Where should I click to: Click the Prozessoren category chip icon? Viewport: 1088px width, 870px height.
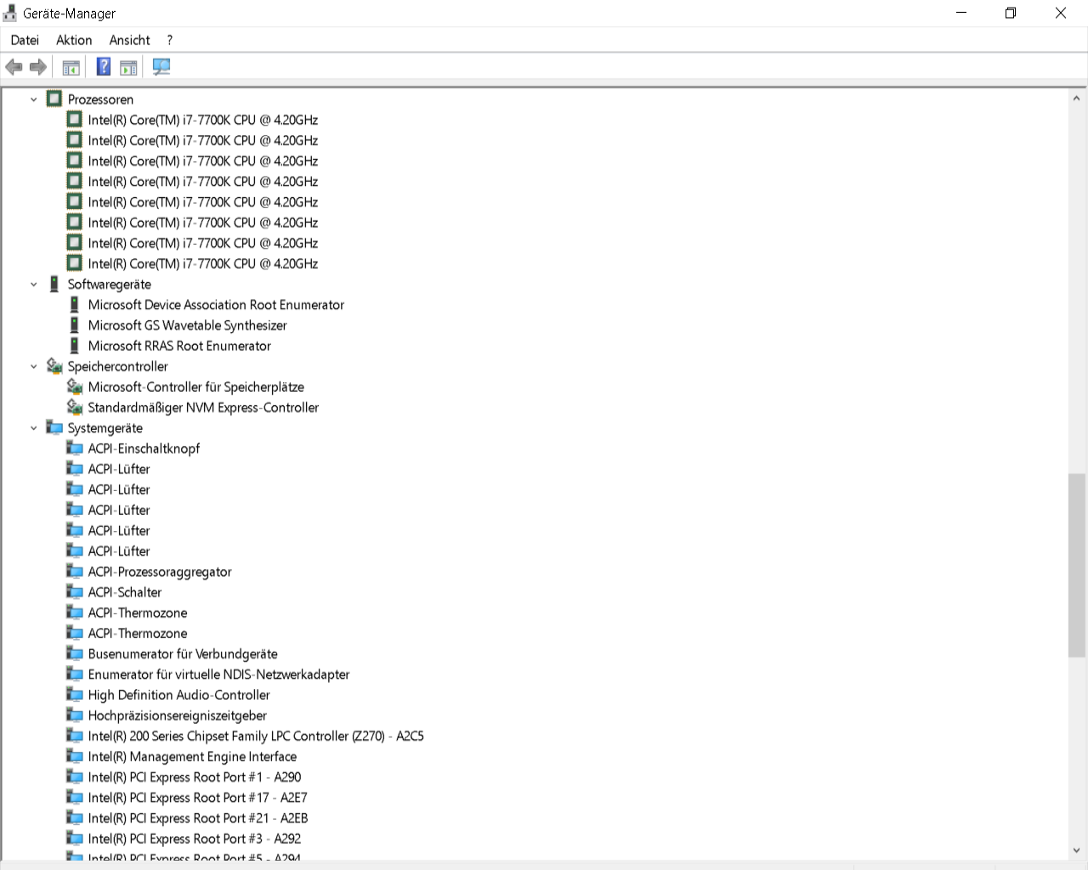54,99
